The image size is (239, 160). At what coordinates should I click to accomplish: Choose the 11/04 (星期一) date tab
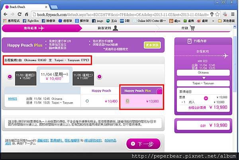coord(55,76)
